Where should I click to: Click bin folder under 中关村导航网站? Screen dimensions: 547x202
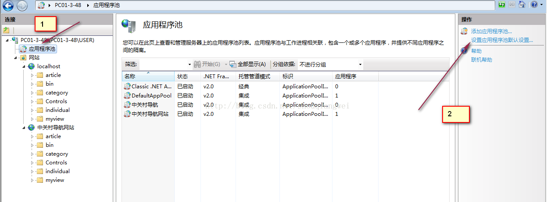(50, 145)
